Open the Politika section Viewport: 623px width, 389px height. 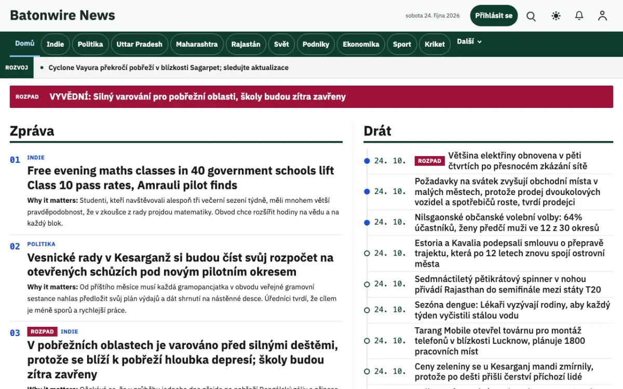point(90,44)
